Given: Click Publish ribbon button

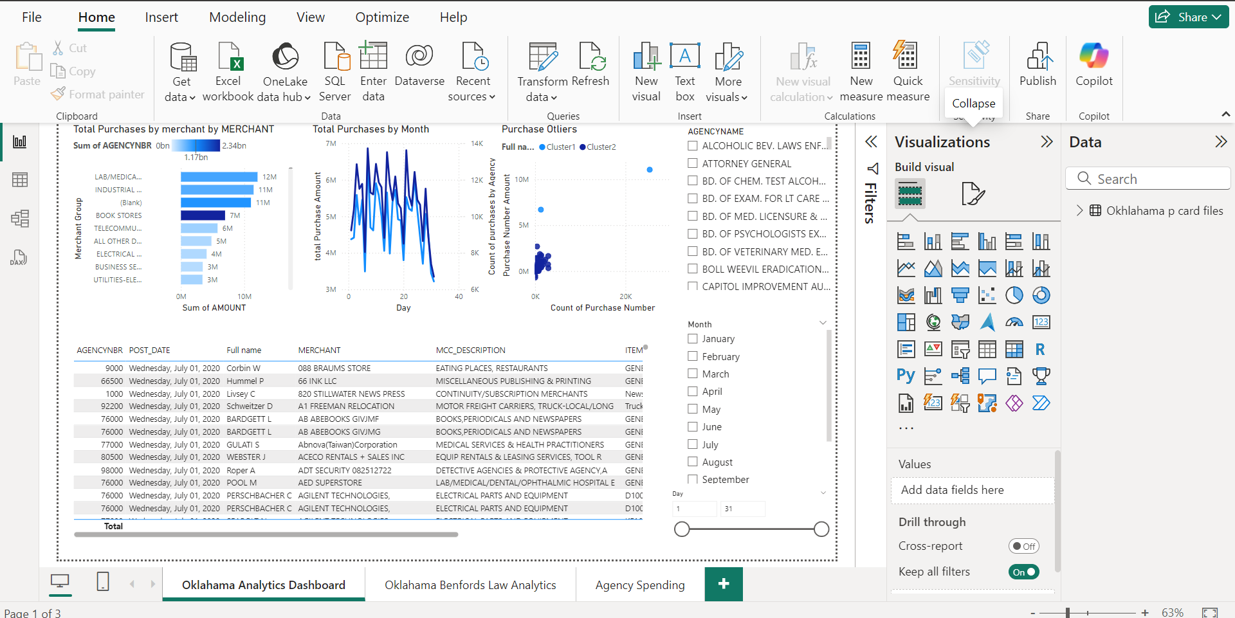Looking at the screenshot, I should coord(1038,64).
